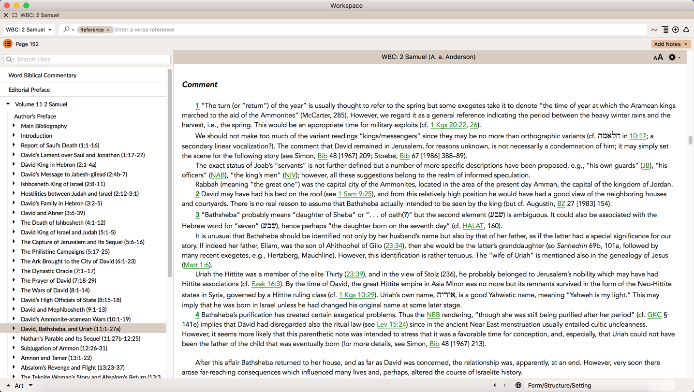This screenshot has height=392, width=694.
Task: Select David King in Hebron (2:1-4a)
Action: click(59, 165)
